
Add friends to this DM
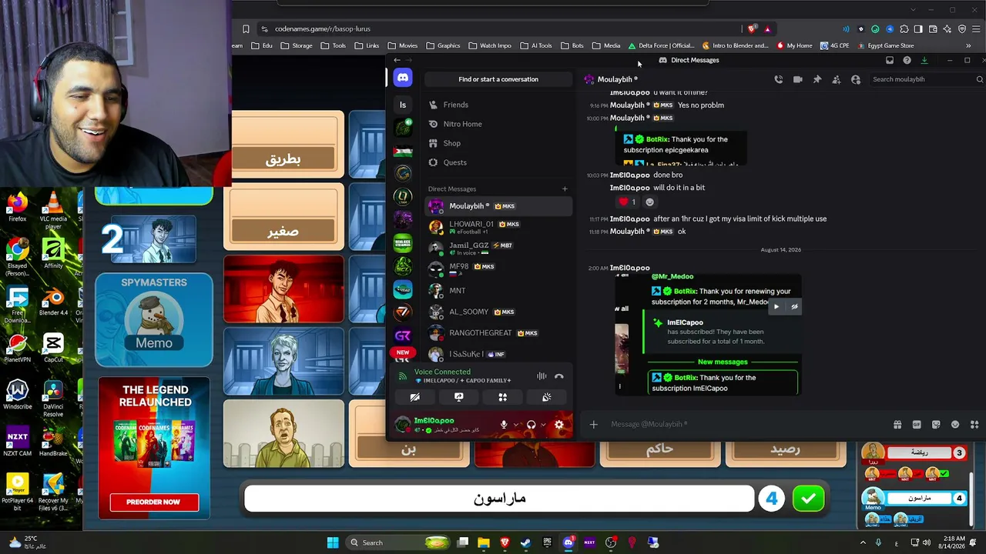click(x=836, y=79)
